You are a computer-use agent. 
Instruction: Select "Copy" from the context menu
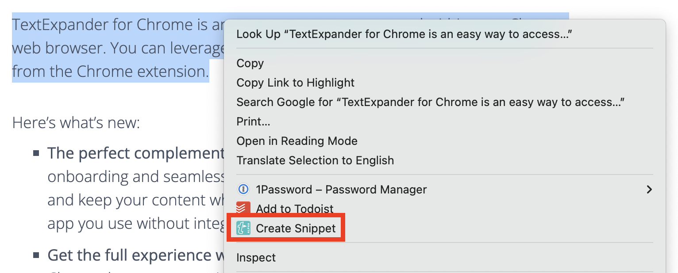tap(250, 63)
